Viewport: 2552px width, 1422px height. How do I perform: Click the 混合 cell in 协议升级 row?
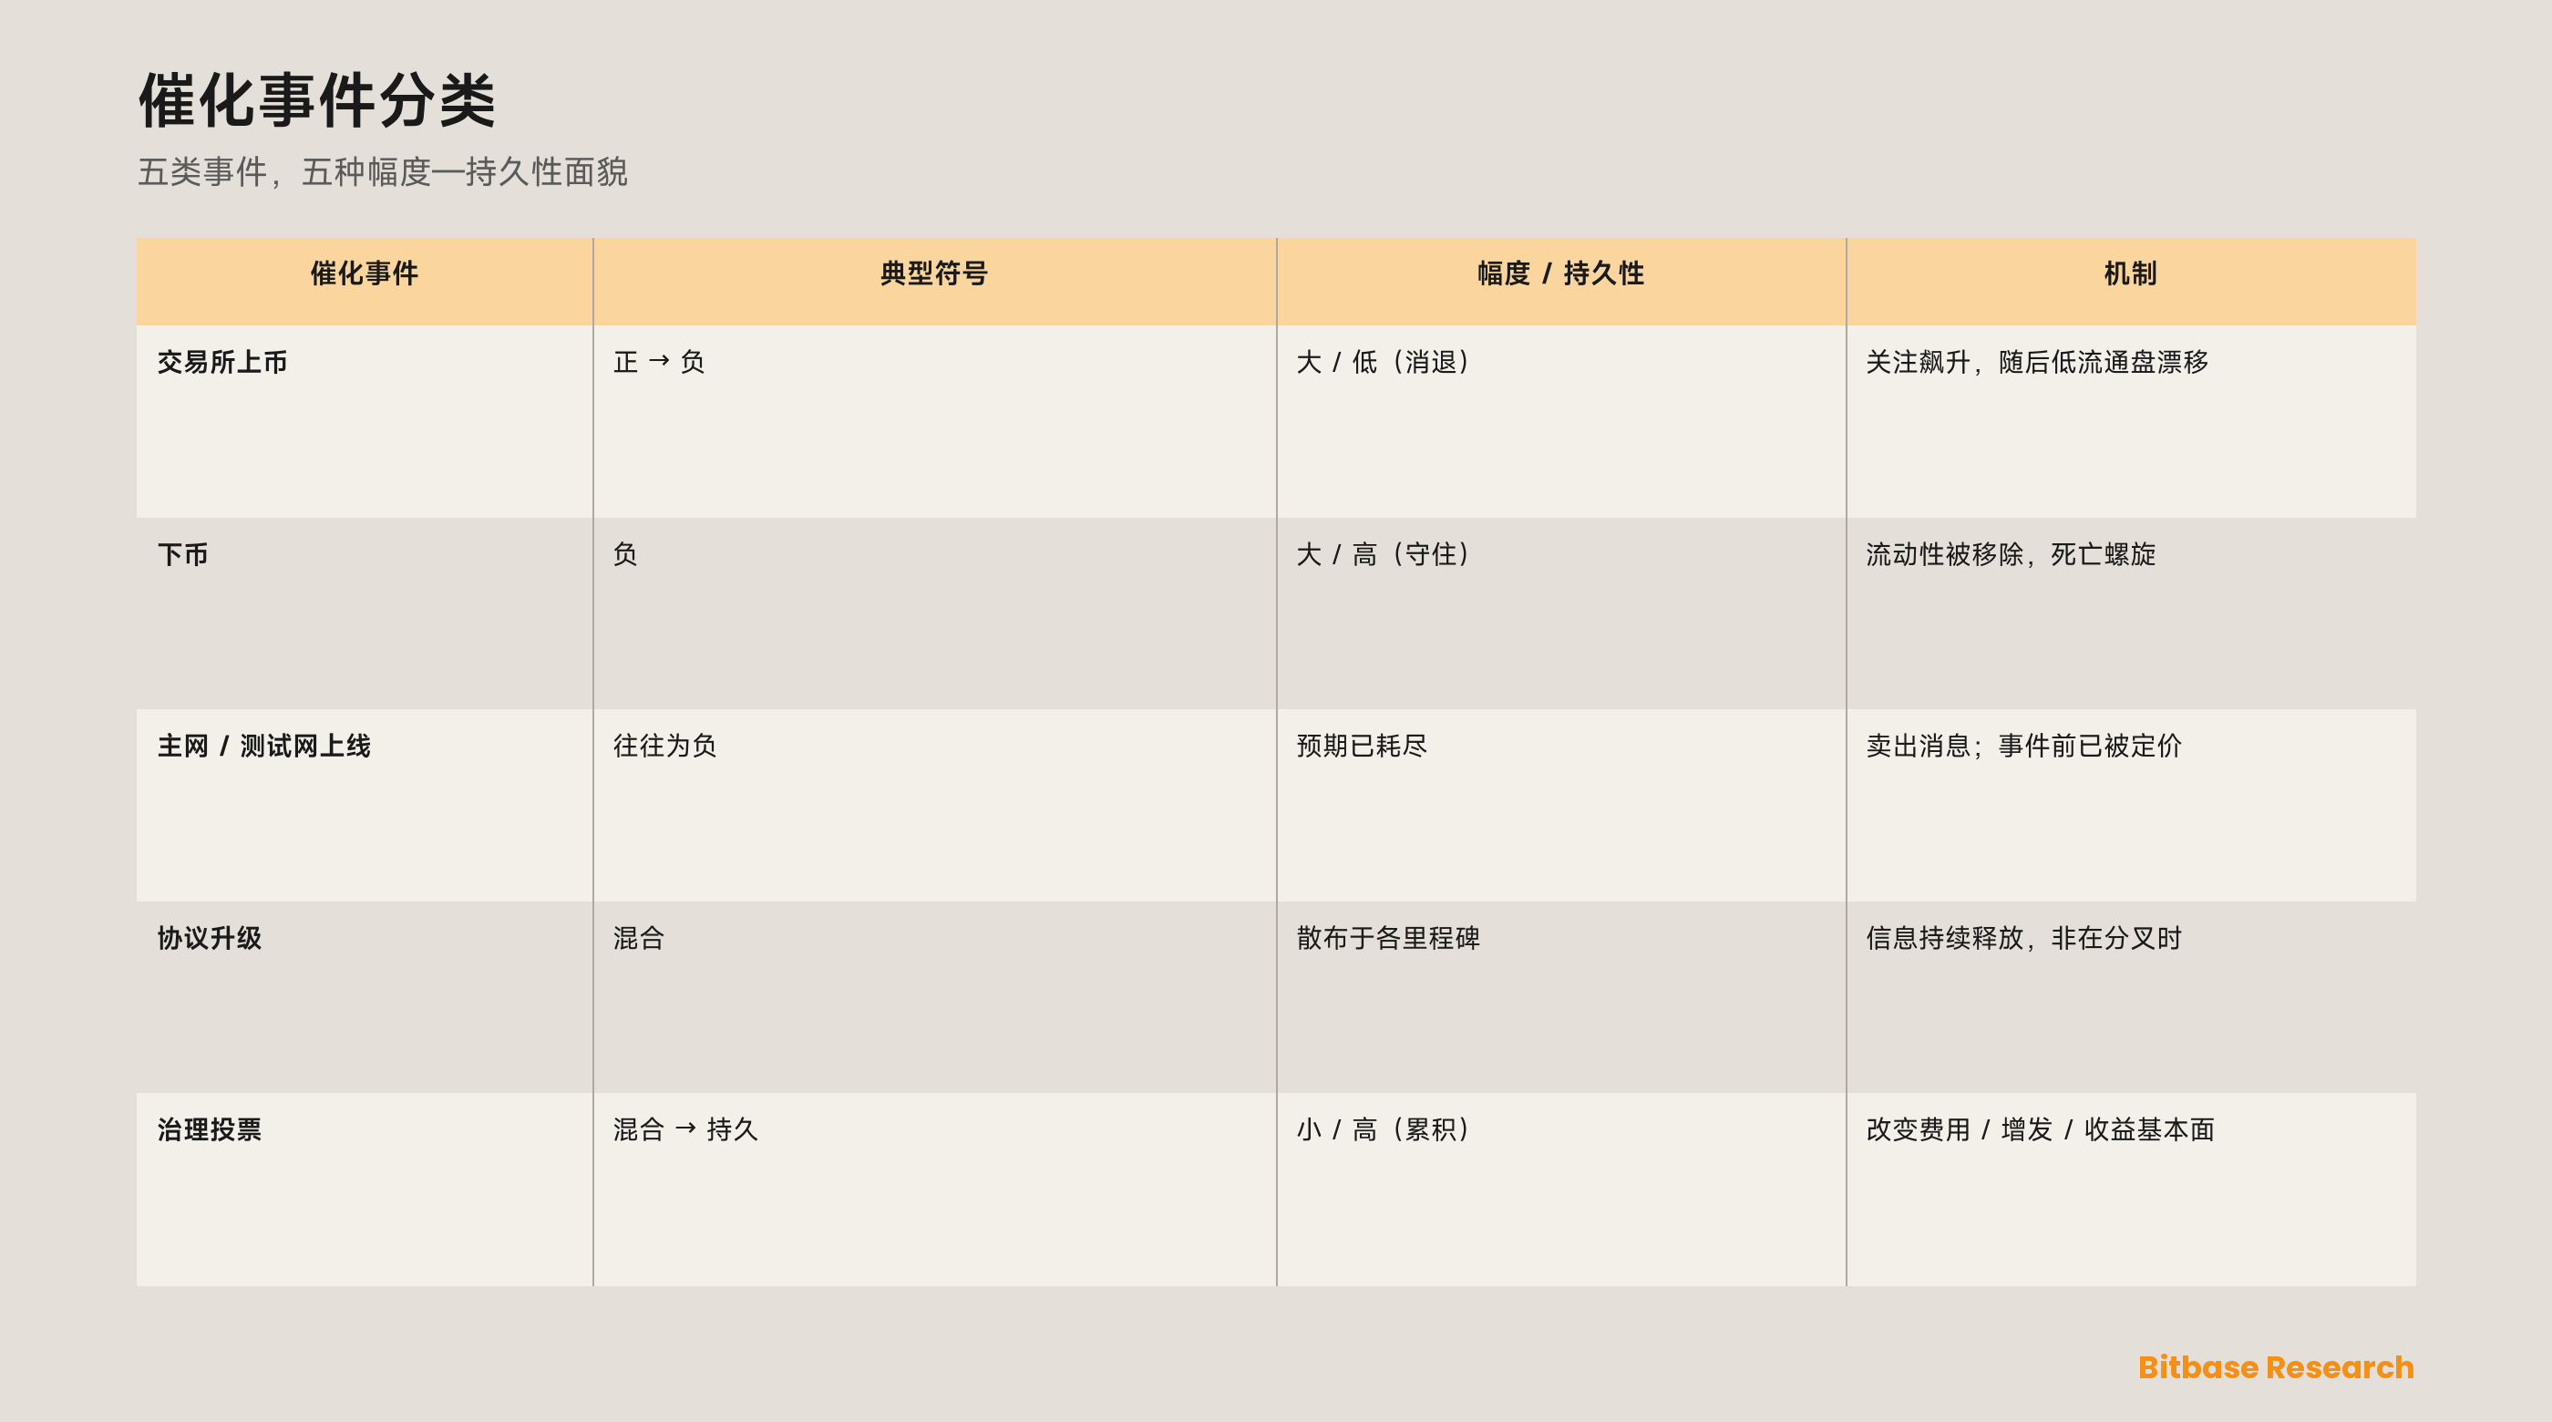[639, 938]
